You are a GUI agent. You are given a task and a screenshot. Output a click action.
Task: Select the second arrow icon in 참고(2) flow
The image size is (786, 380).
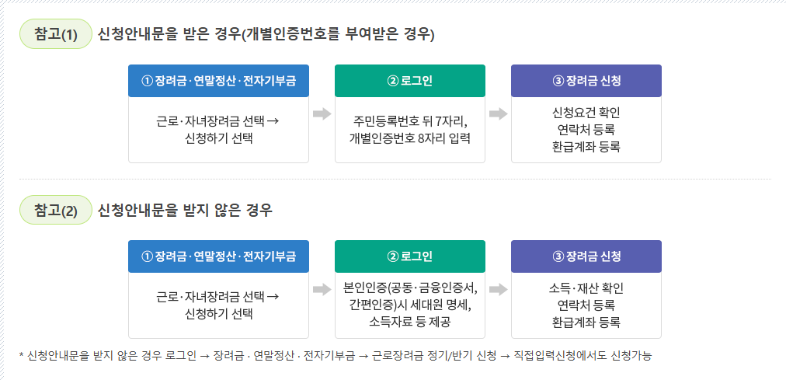[x=499, y=289]
